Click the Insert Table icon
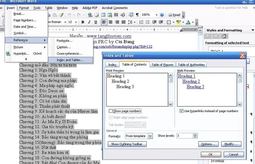This screenshot has width=255, height=164. pos(103,15)
